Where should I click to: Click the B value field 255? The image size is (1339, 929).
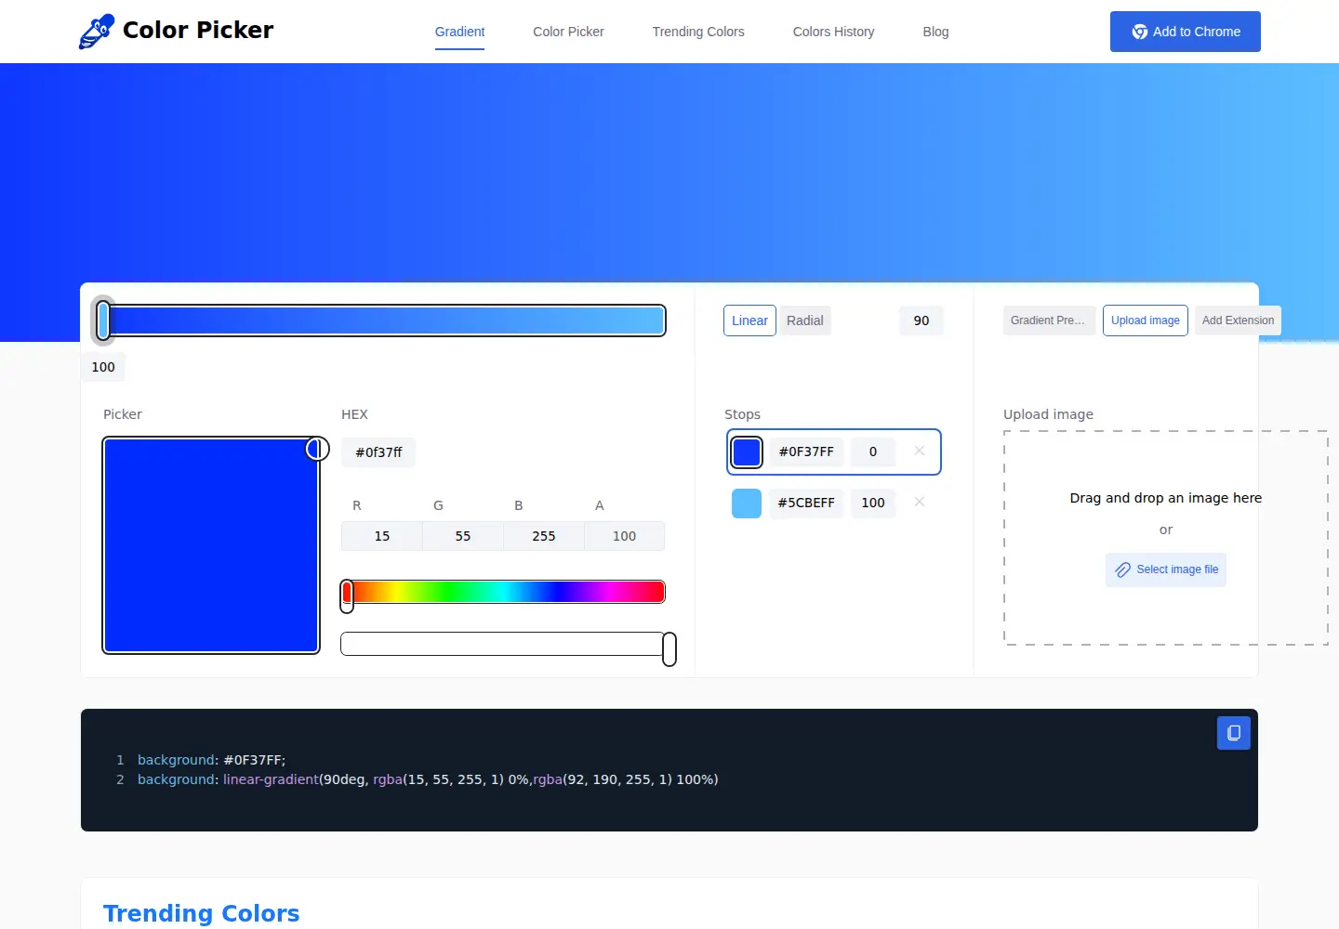(x=544, y=536)
